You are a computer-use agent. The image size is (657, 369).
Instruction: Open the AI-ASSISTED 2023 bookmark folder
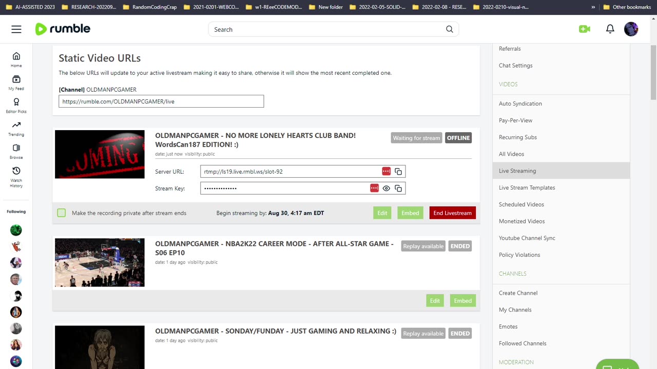point(30,7)
